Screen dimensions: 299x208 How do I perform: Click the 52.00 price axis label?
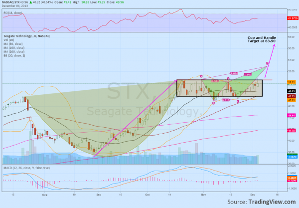pyautogui.click(x=291, y=71)
